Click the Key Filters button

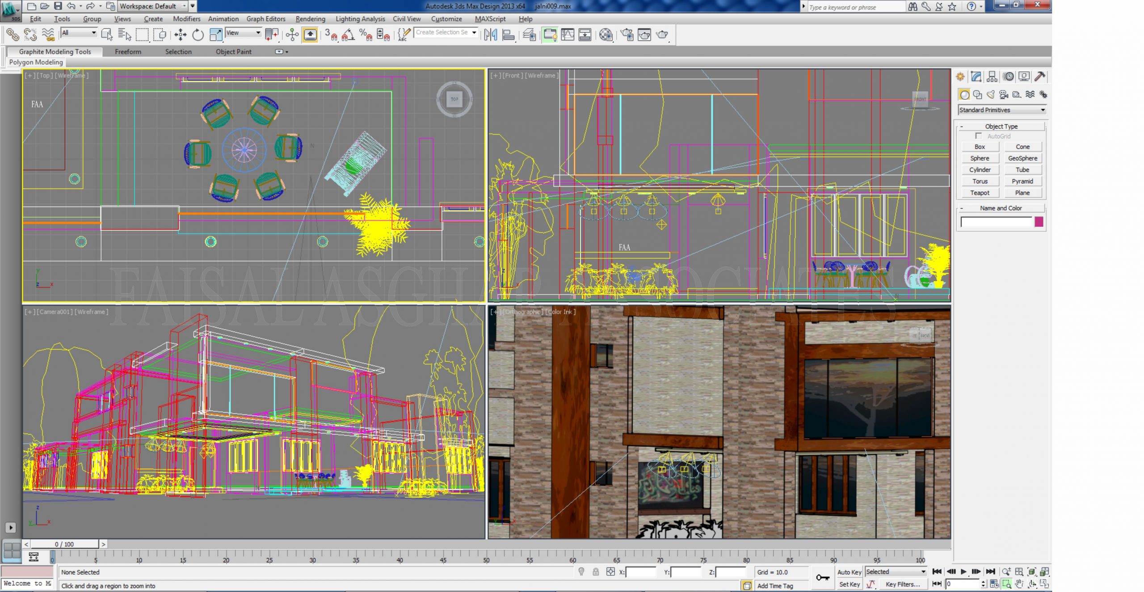tap(902, 584)
